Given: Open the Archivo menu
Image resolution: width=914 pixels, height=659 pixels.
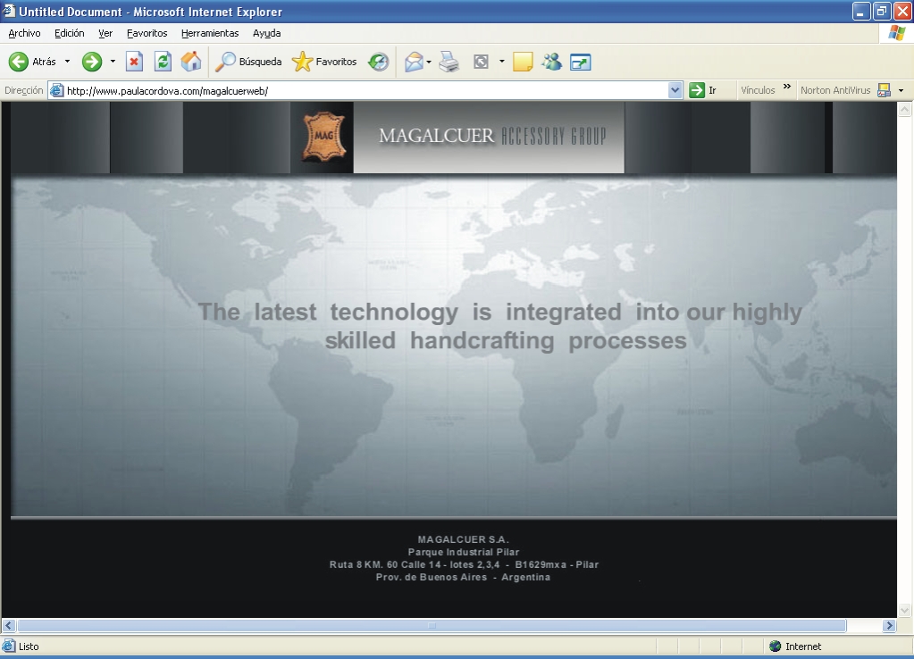Looking at the screenshot, I should (x=24, y=33).
